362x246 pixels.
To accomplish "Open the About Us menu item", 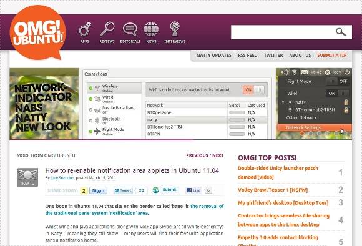I will click(x=300, y=55).
